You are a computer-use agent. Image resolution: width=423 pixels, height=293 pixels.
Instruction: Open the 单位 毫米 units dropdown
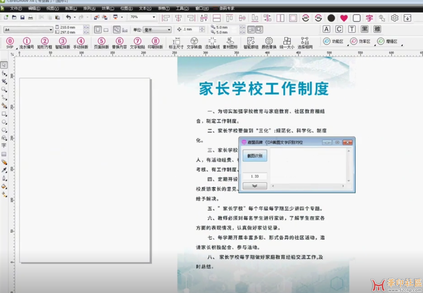point(169,30)
